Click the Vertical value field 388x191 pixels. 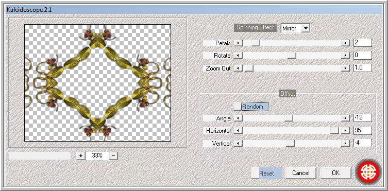[x=363, y=143]
